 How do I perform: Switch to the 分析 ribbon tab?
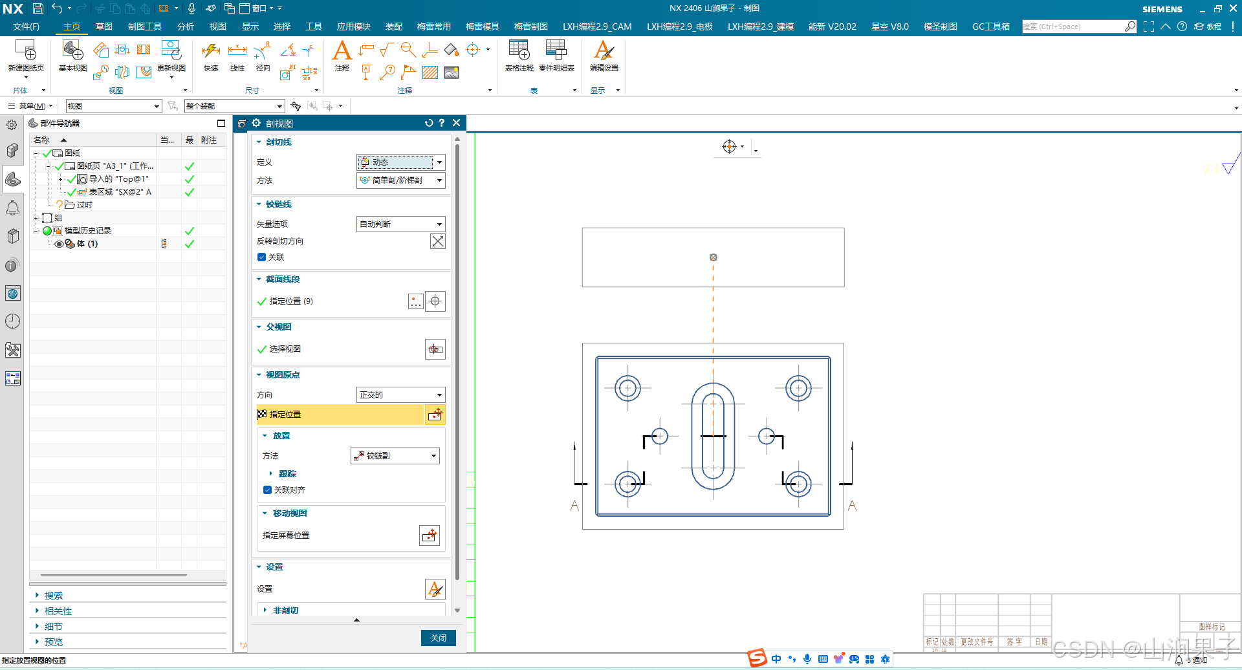point(186,27)
